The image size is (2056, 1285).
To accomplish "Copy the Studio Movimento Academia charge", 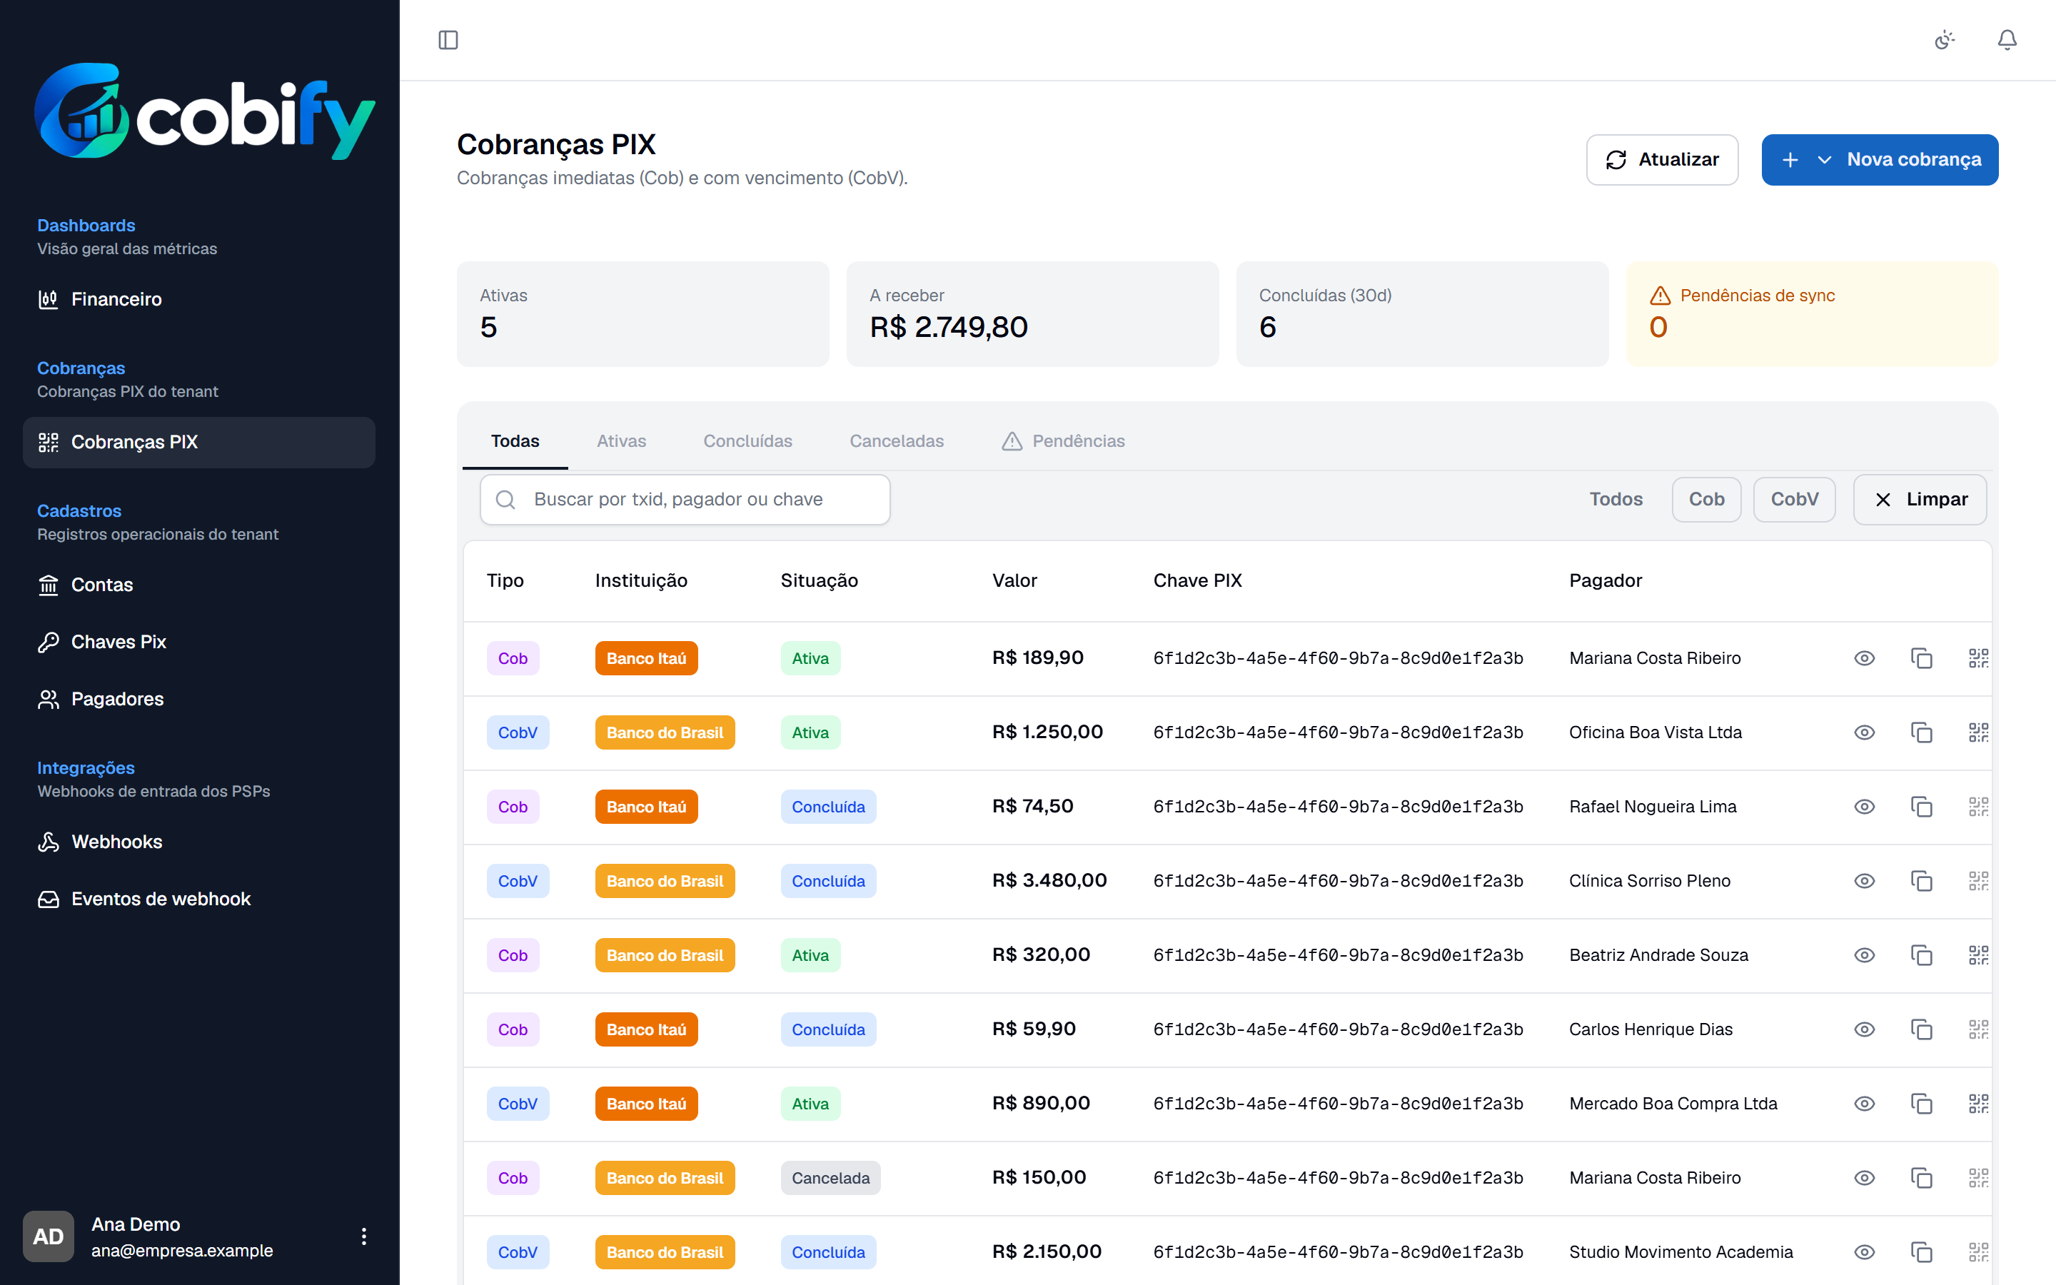I will [1921, 1252].
